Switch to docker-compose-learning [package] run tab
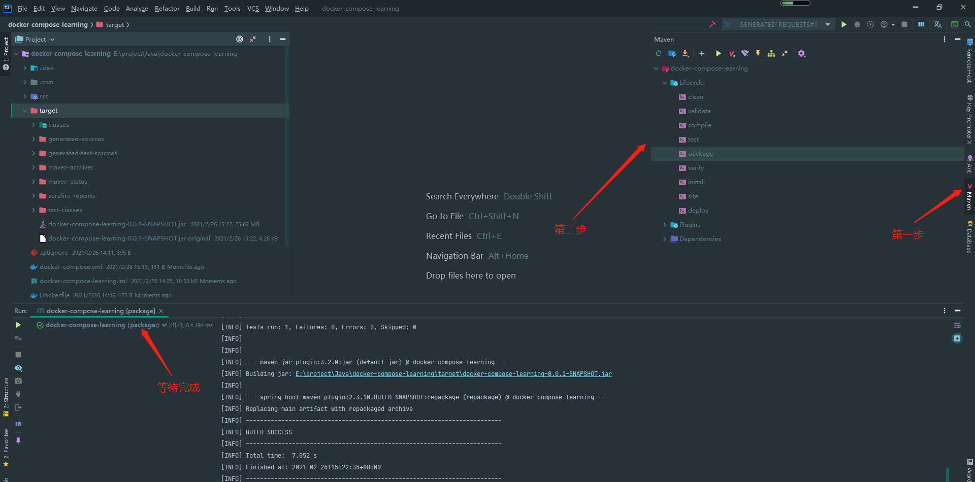 click(x=101, y=311)
